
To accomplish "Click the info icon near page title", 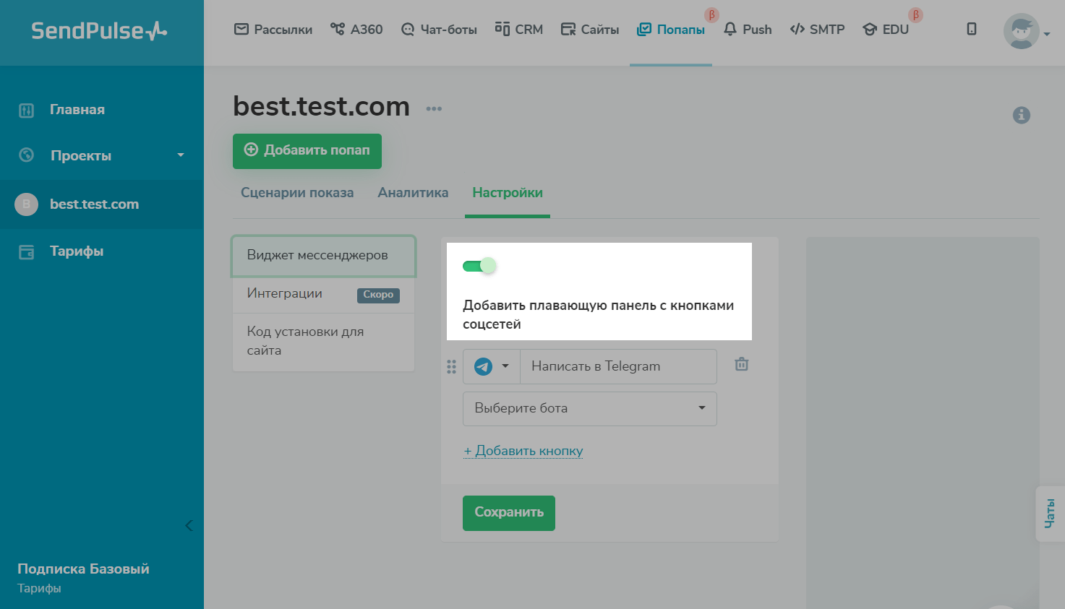I will click(1021, 115).
